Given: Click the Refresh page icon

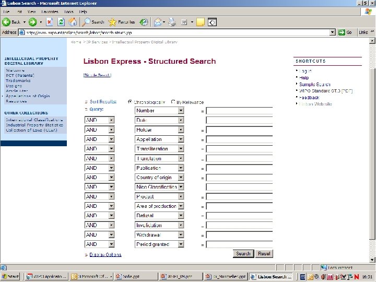Looking at the screenshot, I should click(62, 22).
